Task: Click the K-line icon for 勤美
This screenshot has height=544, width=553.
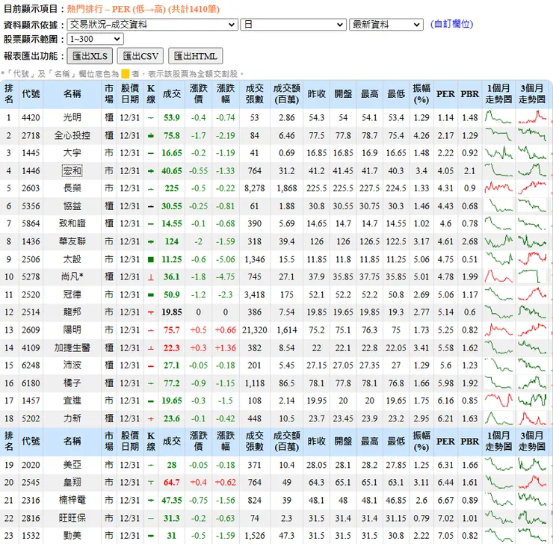Action: tap(151, 536)
